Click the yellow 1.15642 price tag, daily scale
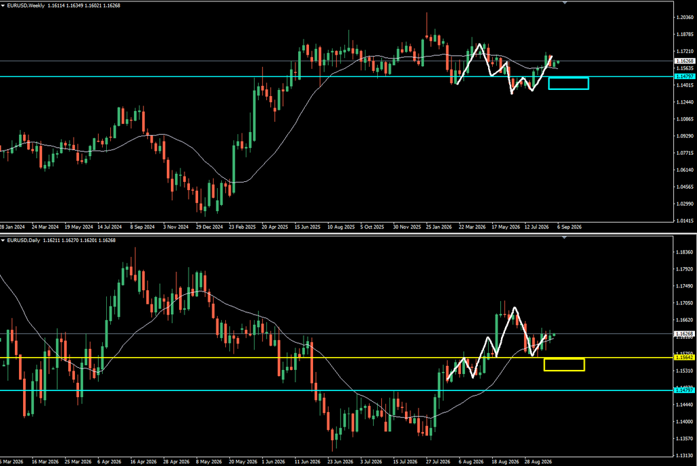Viewport: 697px width, 466px height. coord(685,358)
